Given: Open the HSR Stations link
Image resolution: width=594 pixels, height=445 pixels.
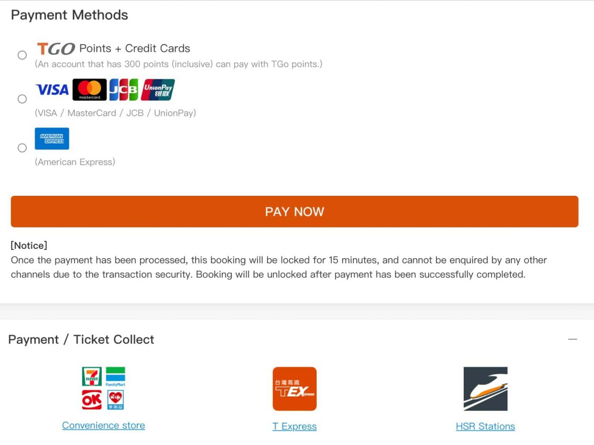Looking at the screenshot, I should point(485,426).
